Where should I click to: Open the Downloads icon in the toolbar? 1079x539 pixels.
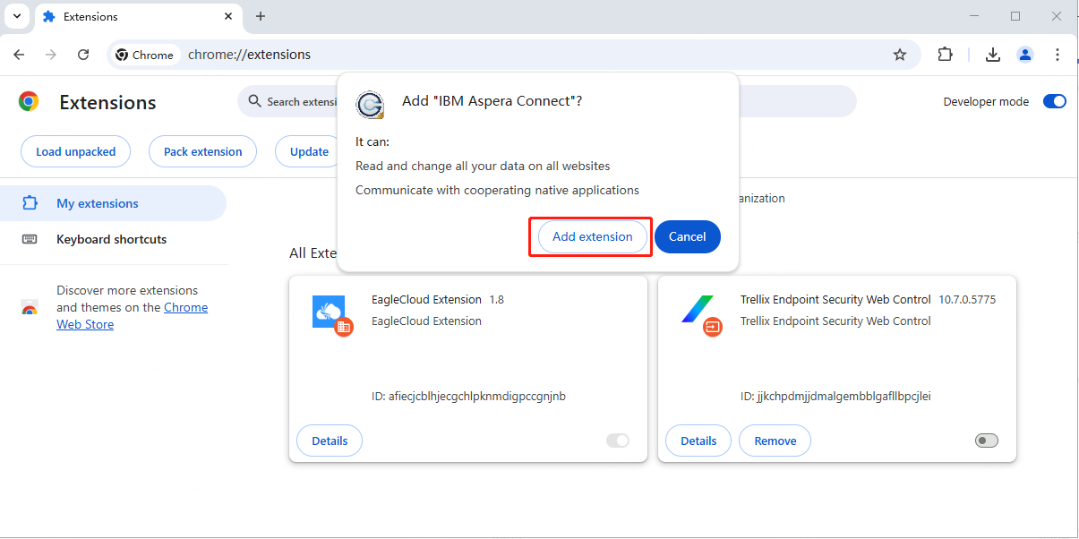point(993,55)
